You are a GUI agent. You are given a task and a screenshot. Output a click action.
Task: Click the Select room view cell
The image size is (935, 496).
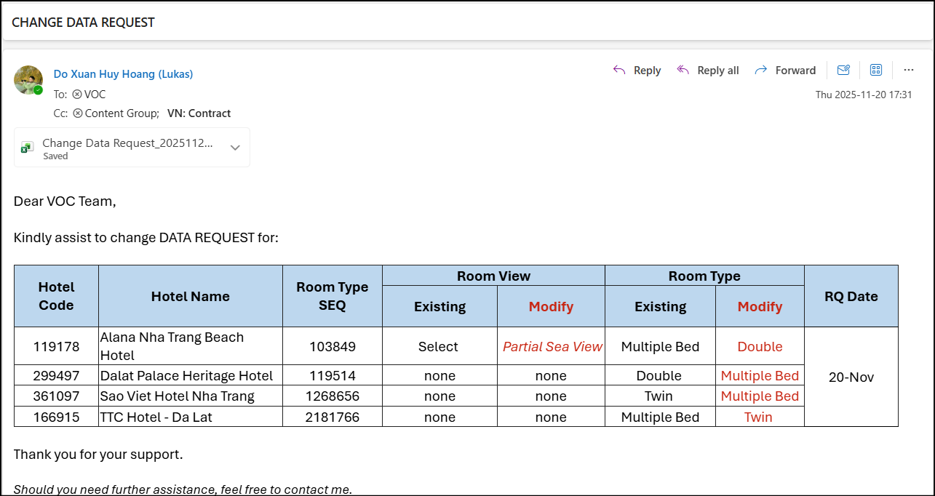pos(439,346)
